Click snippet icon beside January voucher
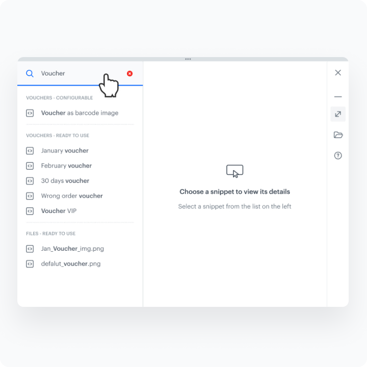 30,151
